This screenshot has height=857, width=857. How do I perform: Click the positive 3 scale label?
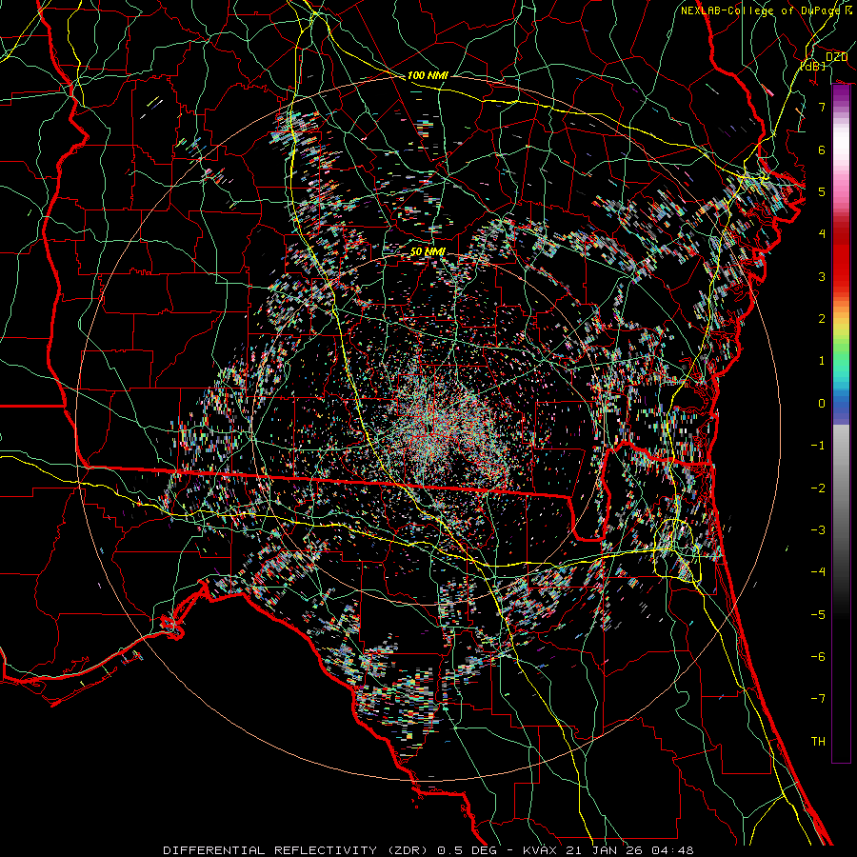click(x=822, y=276)
